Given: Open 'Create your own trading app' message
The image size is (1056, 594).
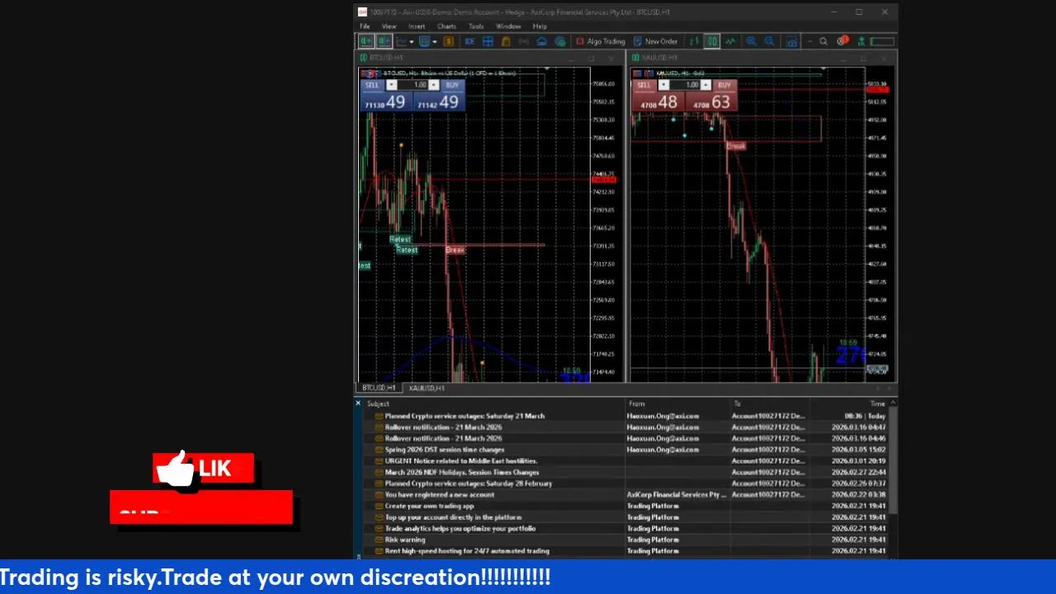Looking at the screenshot, I should click(x=625, y=506).
